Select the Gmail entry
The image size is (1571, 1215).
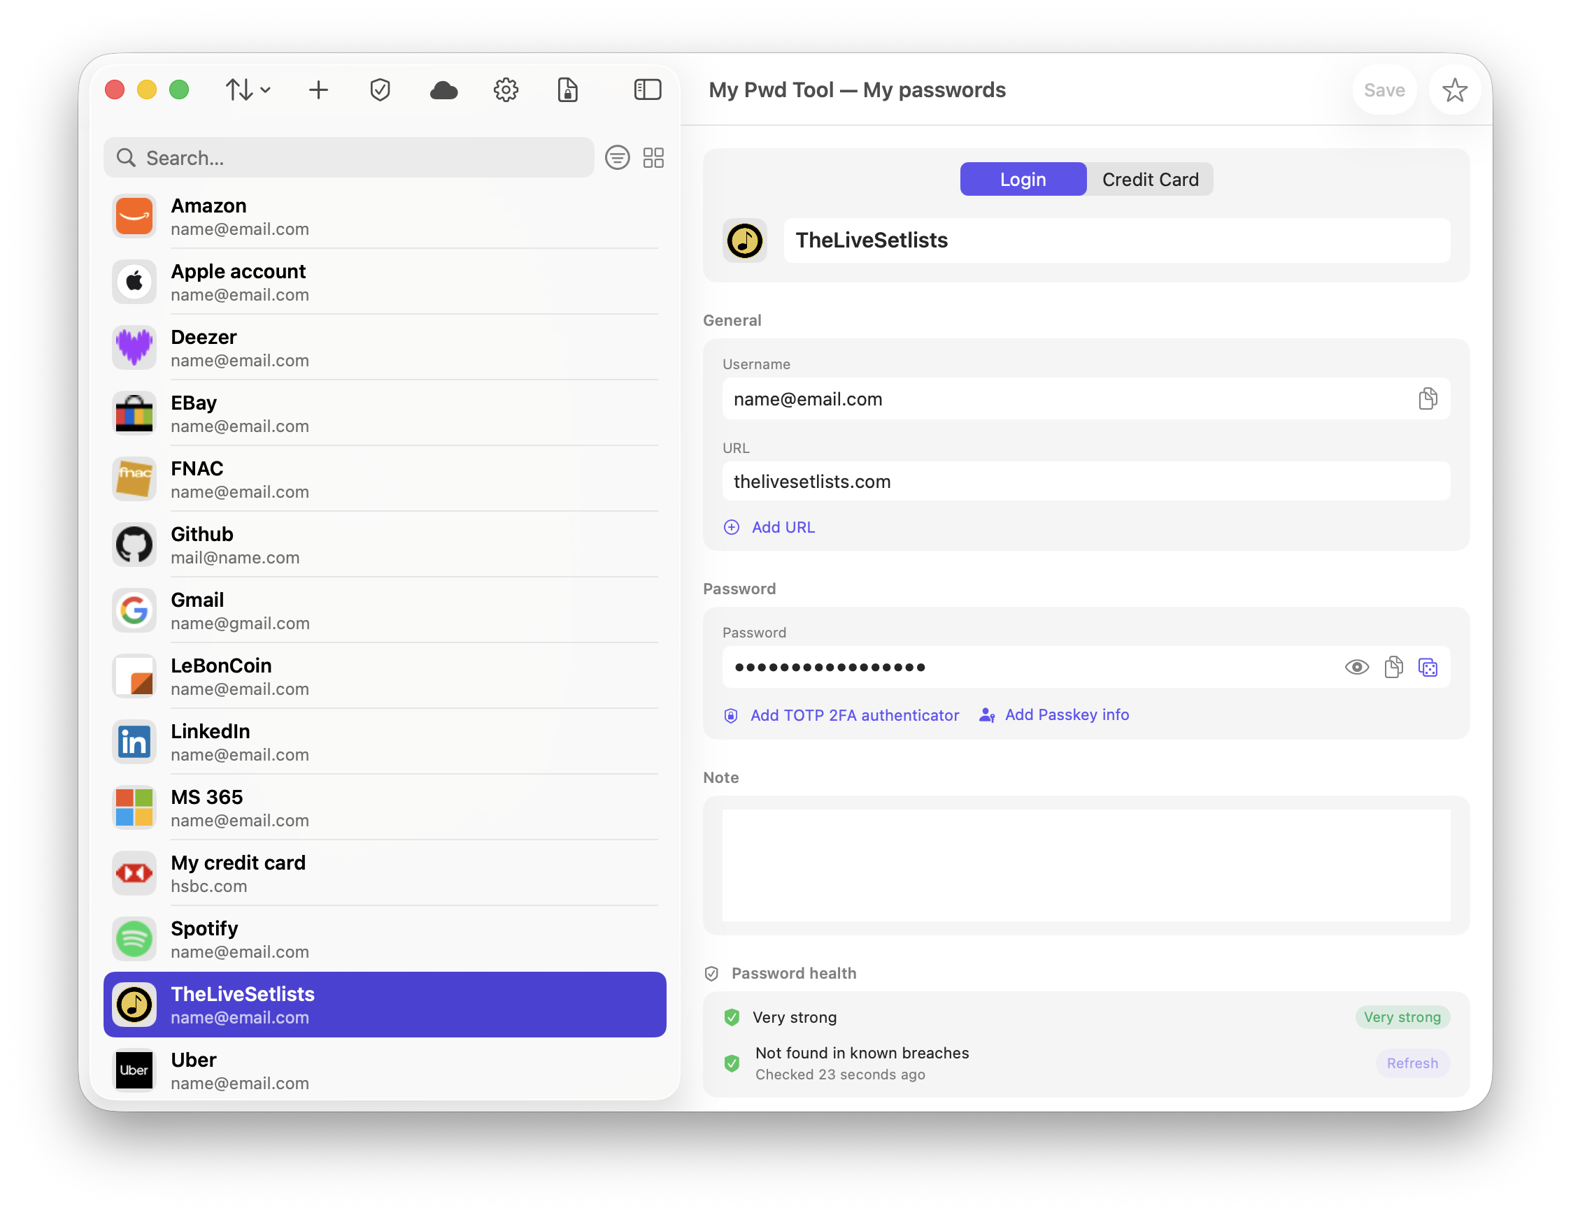pos(385,610)
